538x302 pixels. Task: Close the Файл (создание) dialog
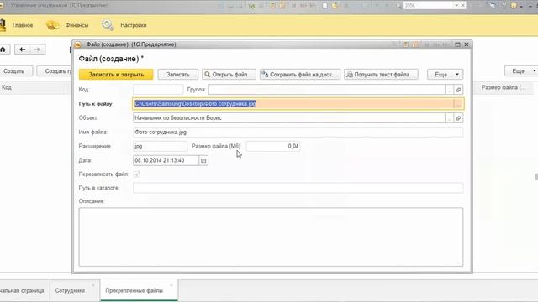(467, 44)
